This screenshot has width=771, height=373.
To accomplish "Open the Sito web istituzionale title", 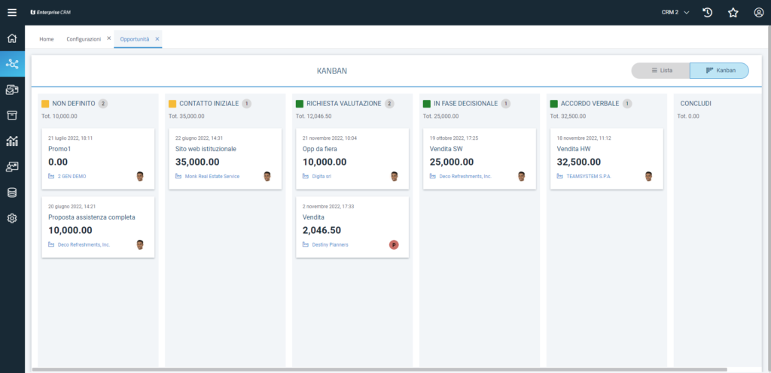I will coord(206,149).
